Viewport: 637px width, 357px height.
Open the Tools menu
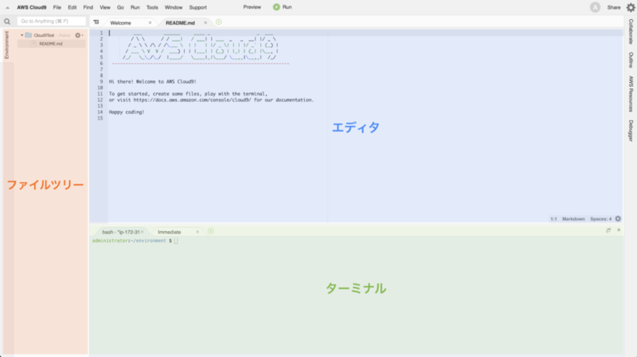click(x=152, y=7)
